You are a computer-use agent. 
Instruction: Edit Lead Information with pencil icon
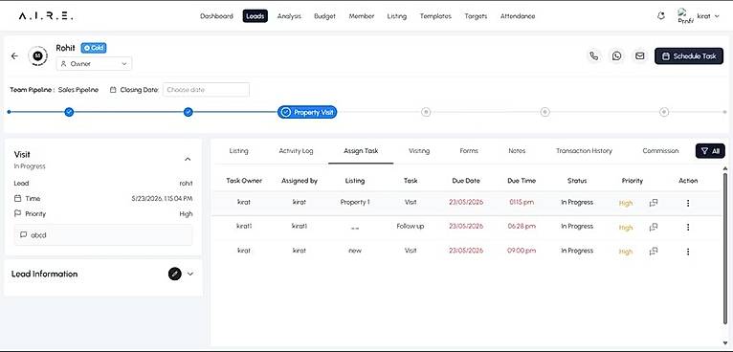[174, 274]
